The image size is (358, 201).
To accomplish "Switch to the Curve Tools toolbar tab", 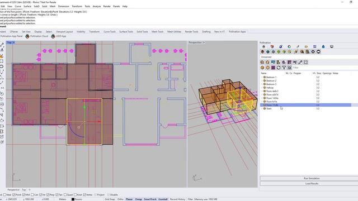I will point(110,32).
